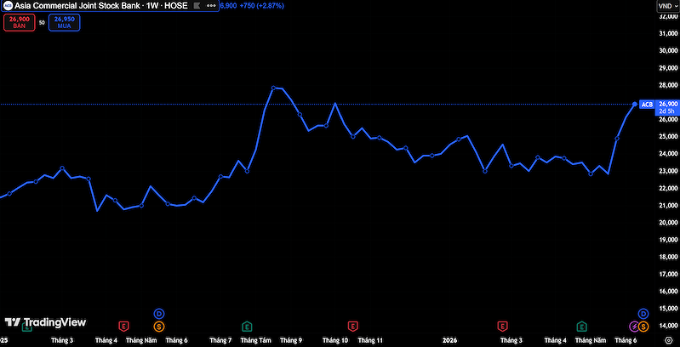Click the 32,000 price axis label

tap(668, 16)
